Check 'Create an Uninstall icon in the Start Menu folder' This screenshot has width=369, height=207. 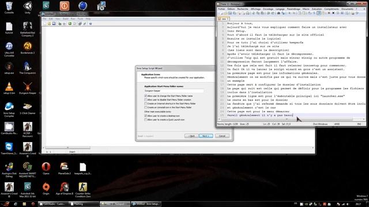coord(168,108)
